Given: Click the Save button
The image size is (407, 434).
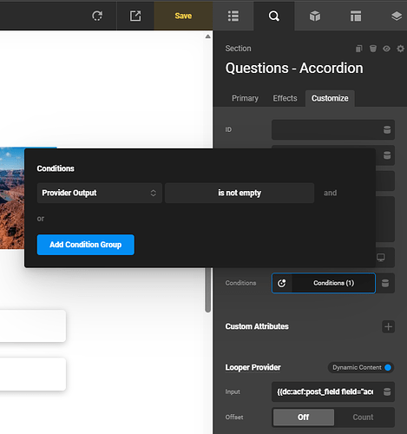Looking at the screenshot, I should point(183,16).
